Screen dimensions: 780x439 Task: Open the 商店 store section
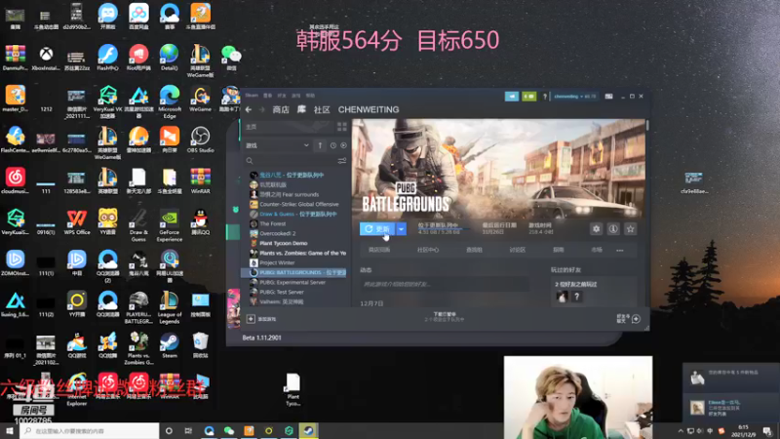tap(281, 109)
